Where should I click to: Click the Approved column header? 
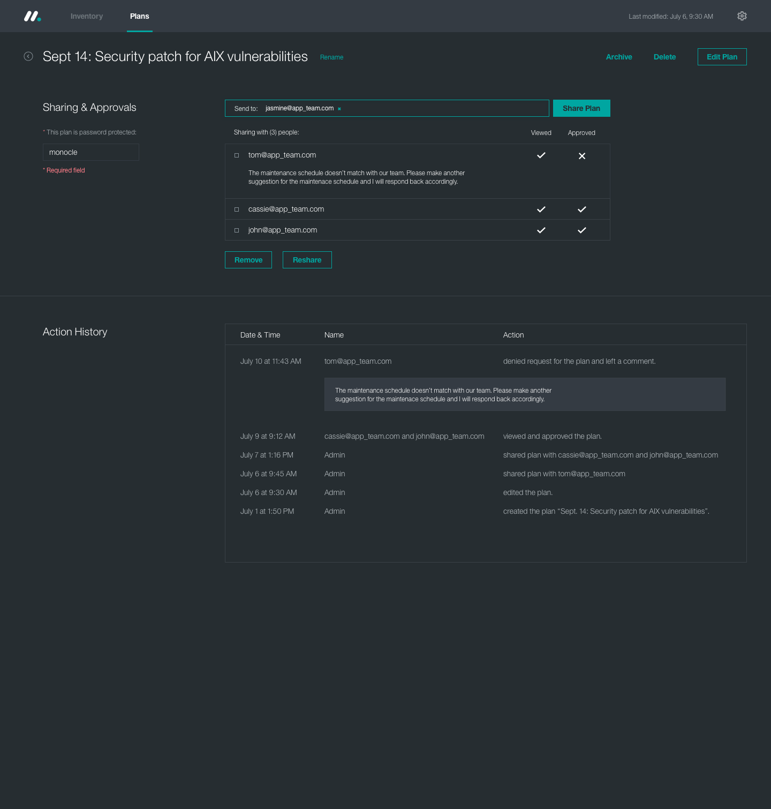(x=581, y=133)
